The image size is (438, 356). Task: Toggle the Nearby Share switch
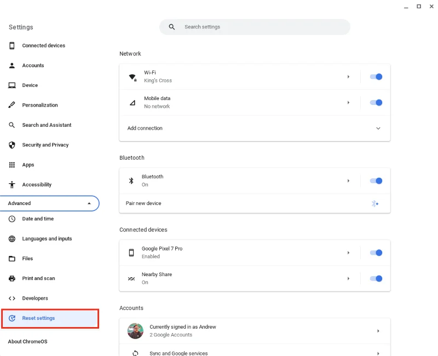(376, 278)
